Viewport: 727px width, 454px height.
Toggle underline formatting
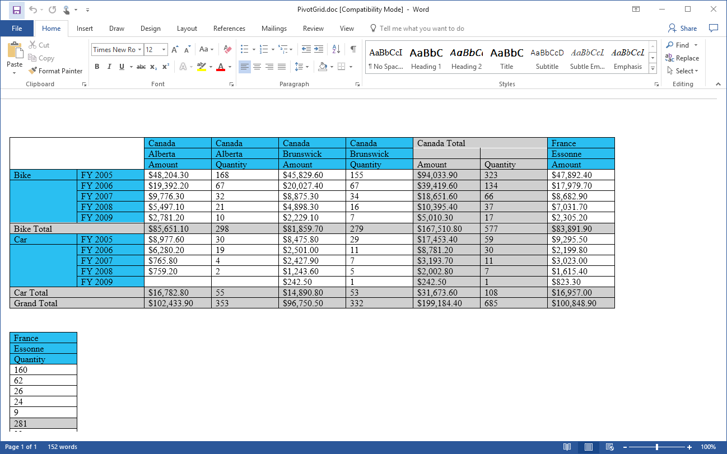122,67
